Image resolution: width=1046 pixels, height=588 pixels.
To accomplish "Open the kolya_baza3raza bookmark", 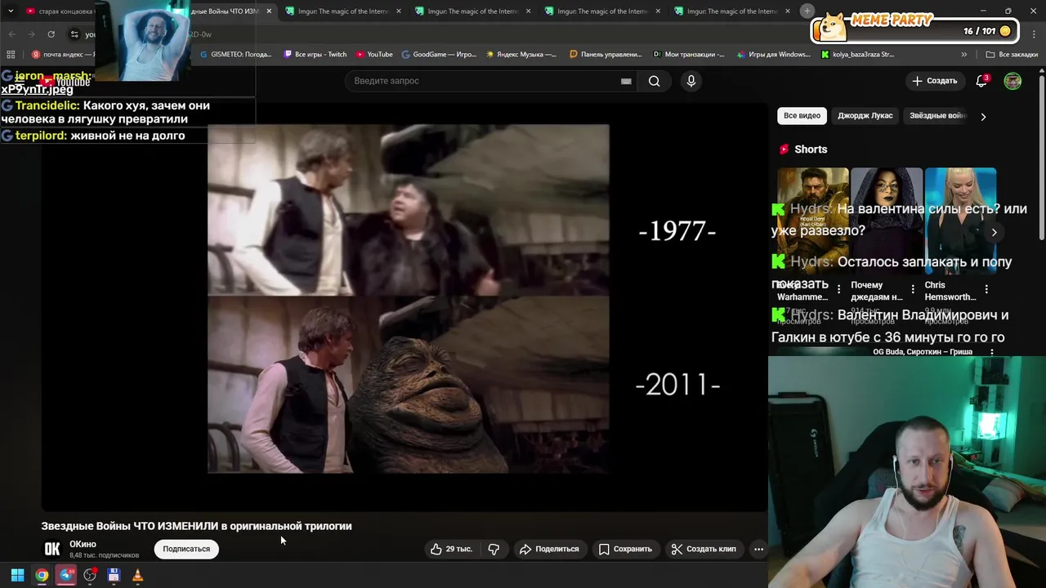I will tap(857, 55).
